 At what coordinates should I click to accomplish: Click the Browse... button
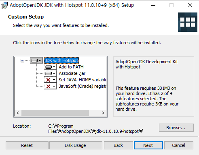click(176, 128)
